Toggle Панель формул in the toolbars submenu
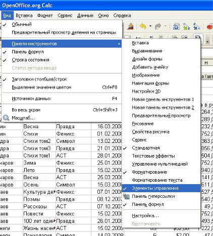This screenshot has width=213, height=236. coord(161,204)
